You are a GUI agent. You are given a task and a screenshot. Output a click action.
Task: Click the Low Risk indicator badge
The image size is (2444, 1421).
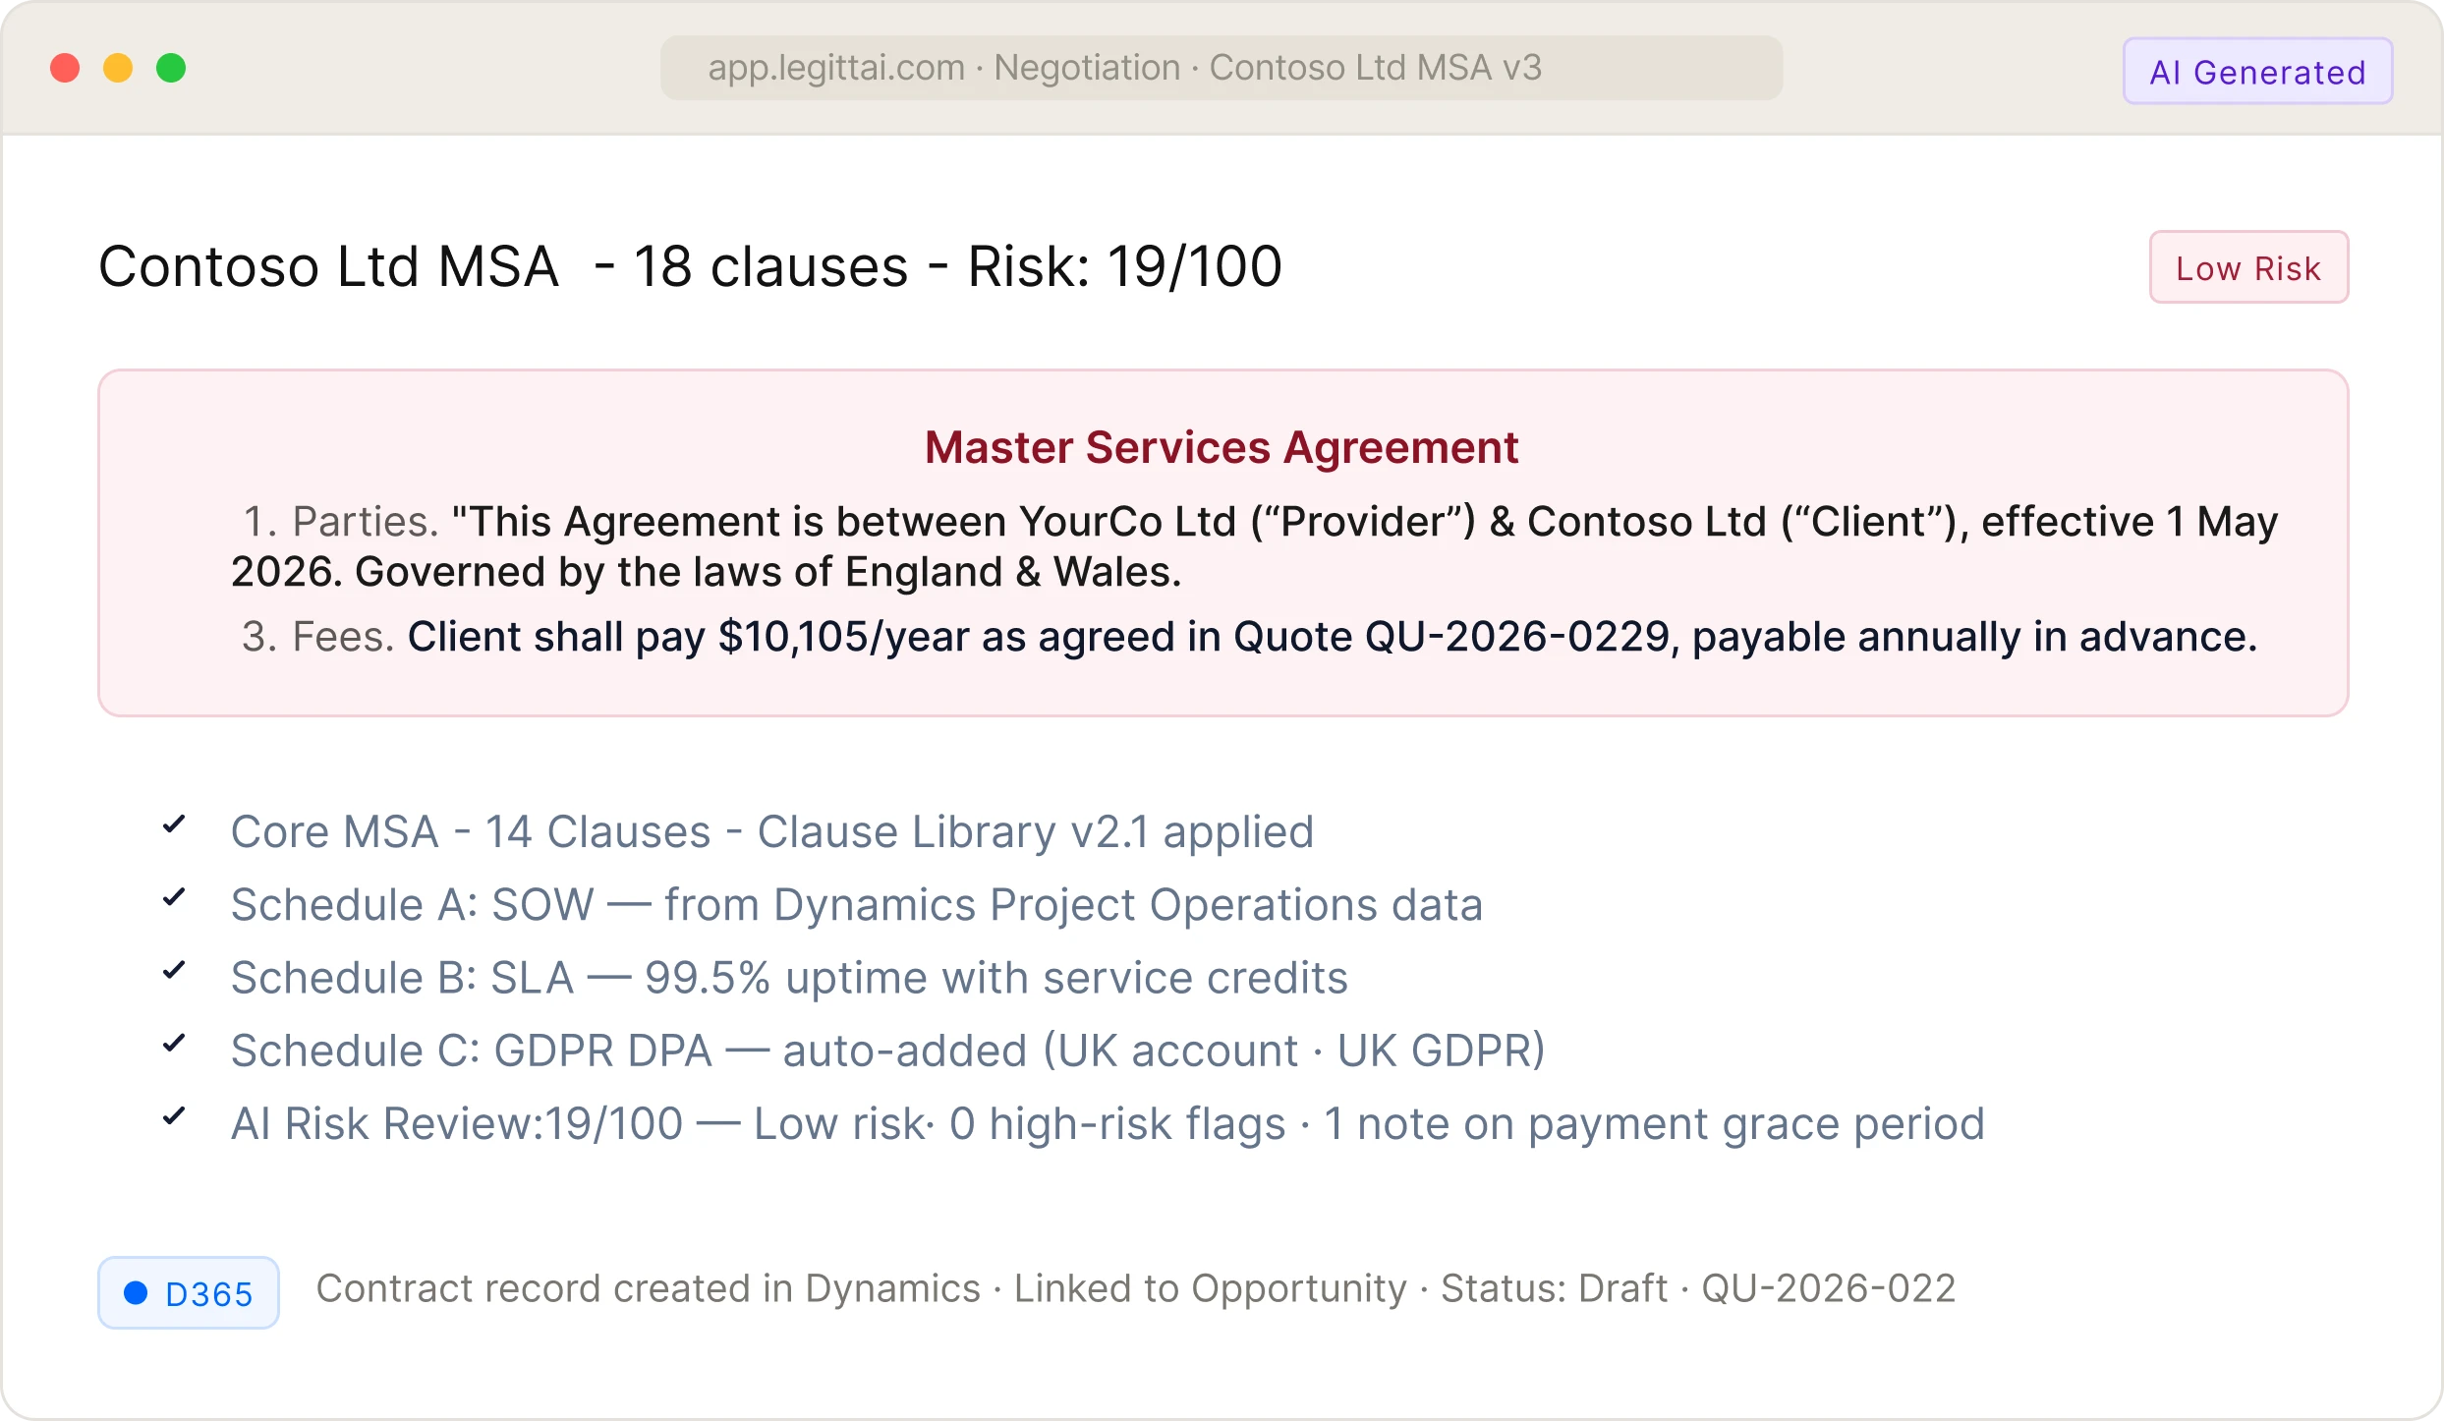coord(2247,266)
